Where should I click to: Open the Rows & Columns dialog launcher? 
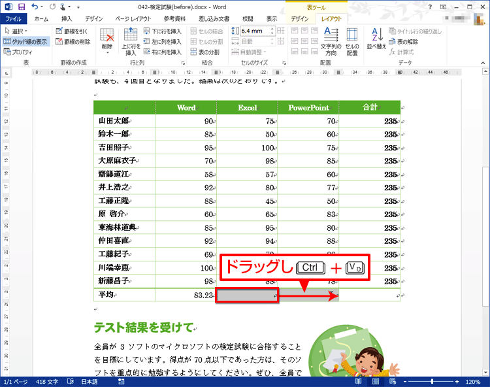[183, 63]
